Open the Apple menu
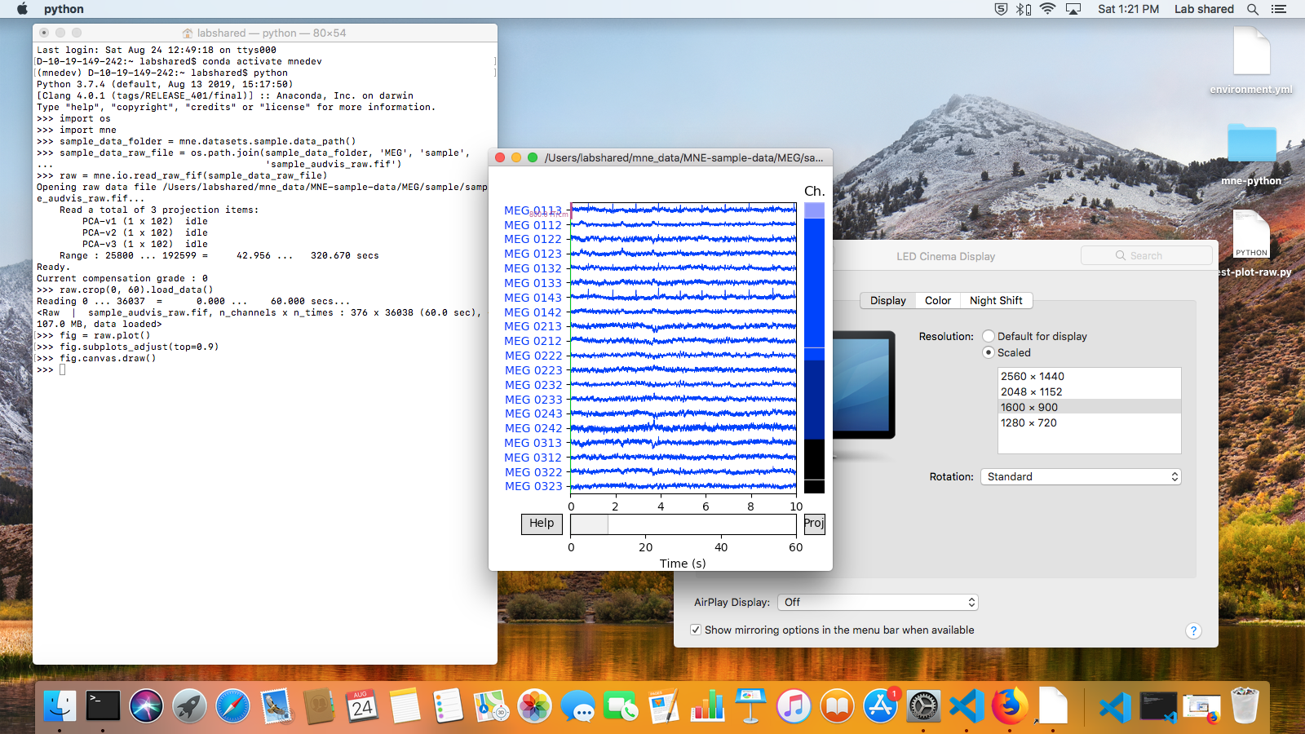The image size is (1305, 734). click(x=22, y=9)
